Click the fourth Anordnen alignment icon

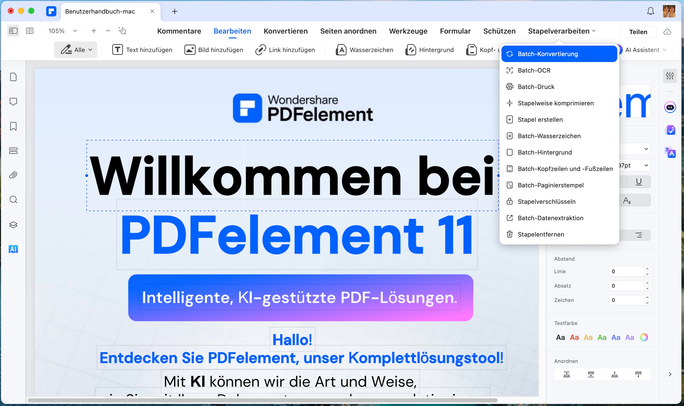(638, 374)
